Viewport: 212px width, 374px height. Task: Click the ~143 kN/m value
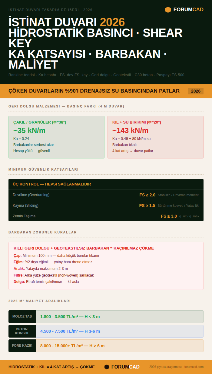click(131, 131)
